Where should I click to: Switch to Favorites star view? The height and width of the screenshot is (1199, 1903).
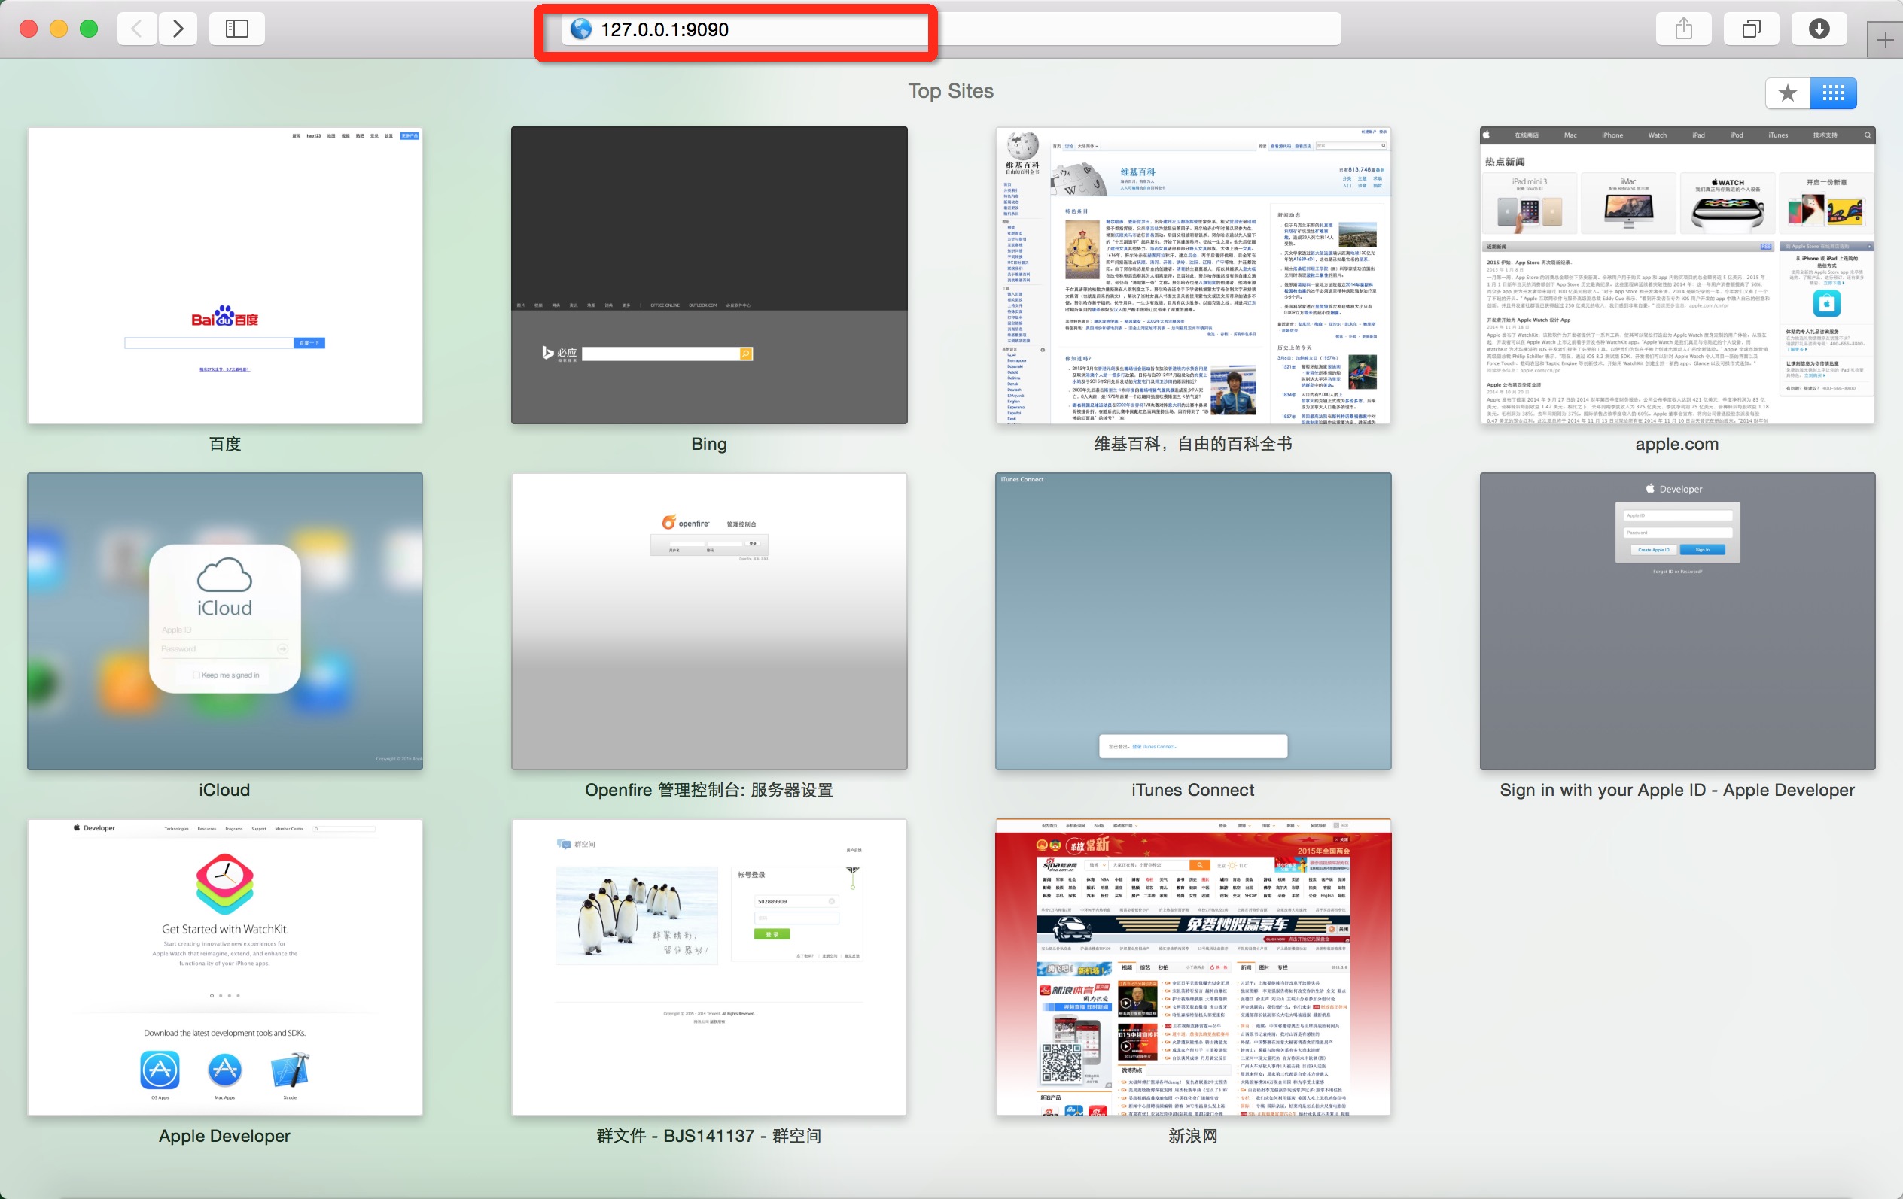(1789, 93)
